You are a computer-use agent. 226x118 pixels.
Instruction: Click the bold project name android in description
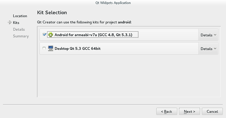(x=124, y=22)
